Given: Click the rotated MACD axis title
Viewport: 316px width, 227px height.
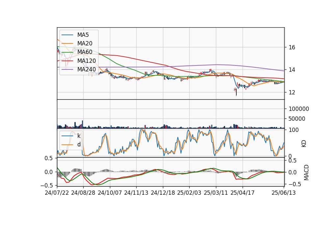Looking at the screenshot, I should click(306, 172).
